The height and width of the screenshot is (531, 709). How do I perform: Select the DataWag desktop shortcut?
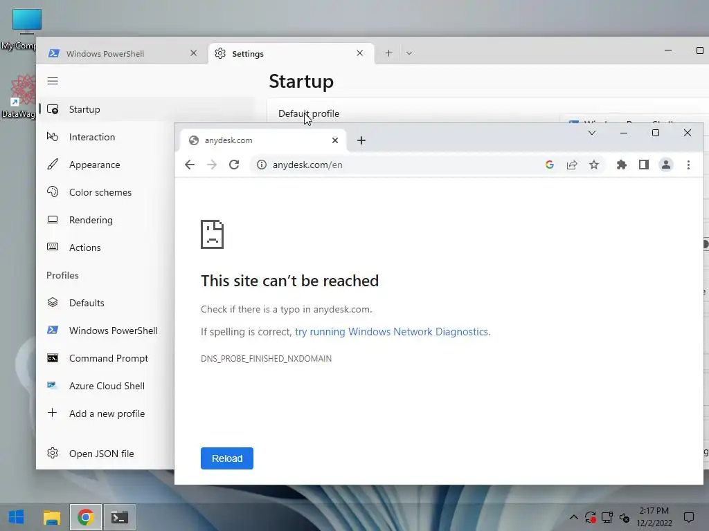click(19, 97)
